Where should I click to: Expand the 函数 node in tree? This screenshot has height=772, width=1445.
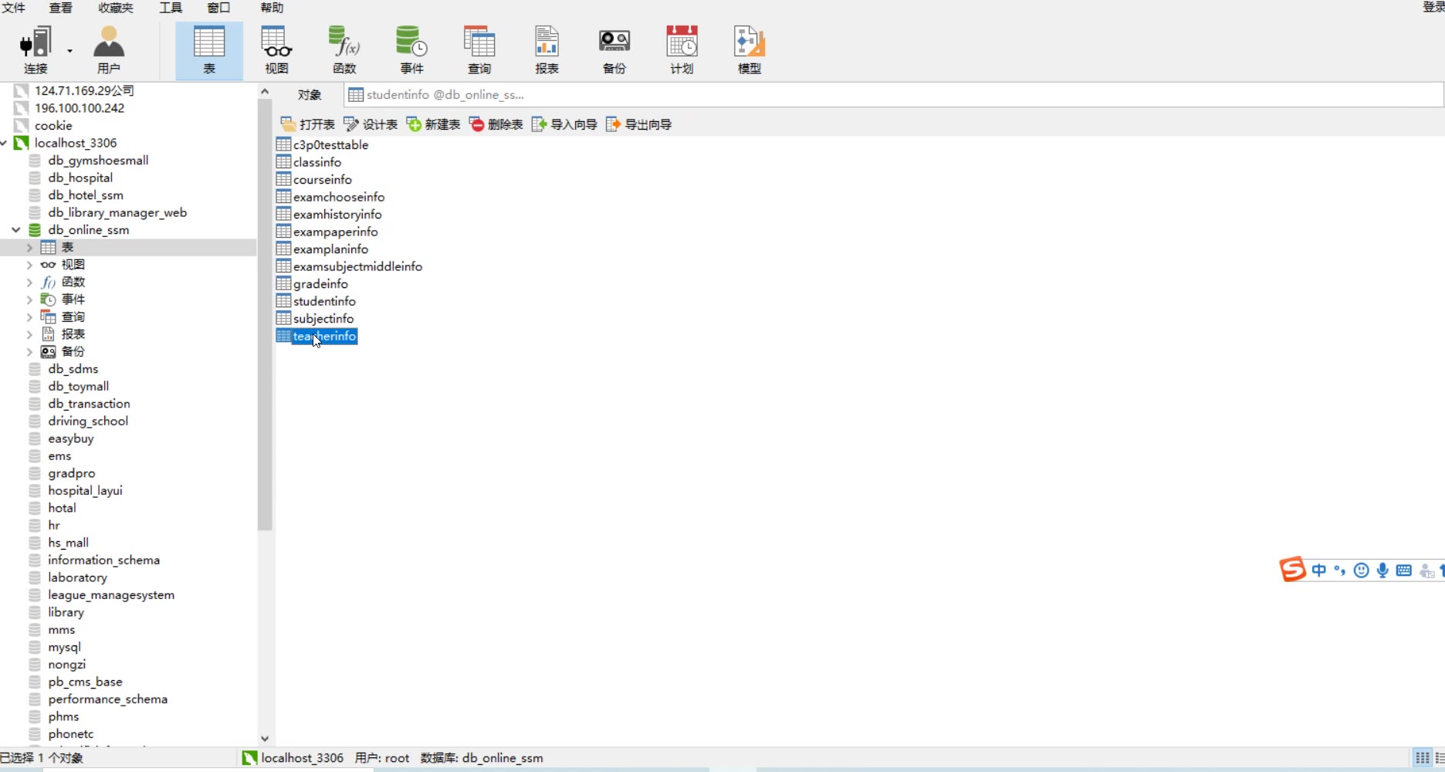pos(29,283)
